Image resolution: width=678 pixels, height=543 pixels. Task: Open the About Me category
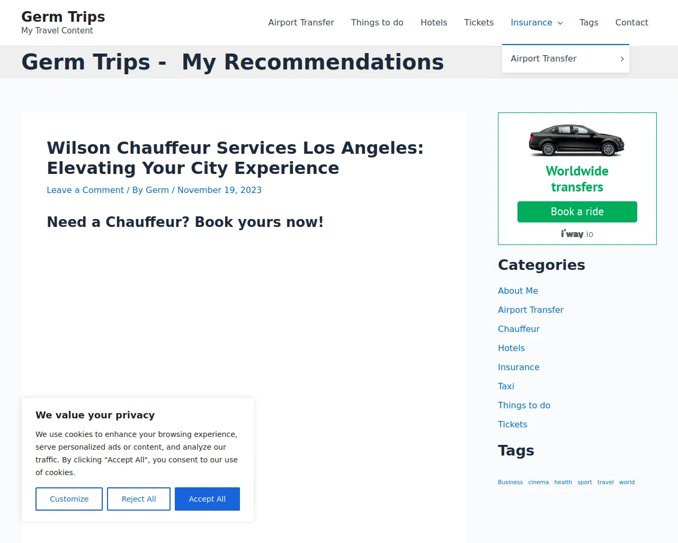tap(518, 291)
